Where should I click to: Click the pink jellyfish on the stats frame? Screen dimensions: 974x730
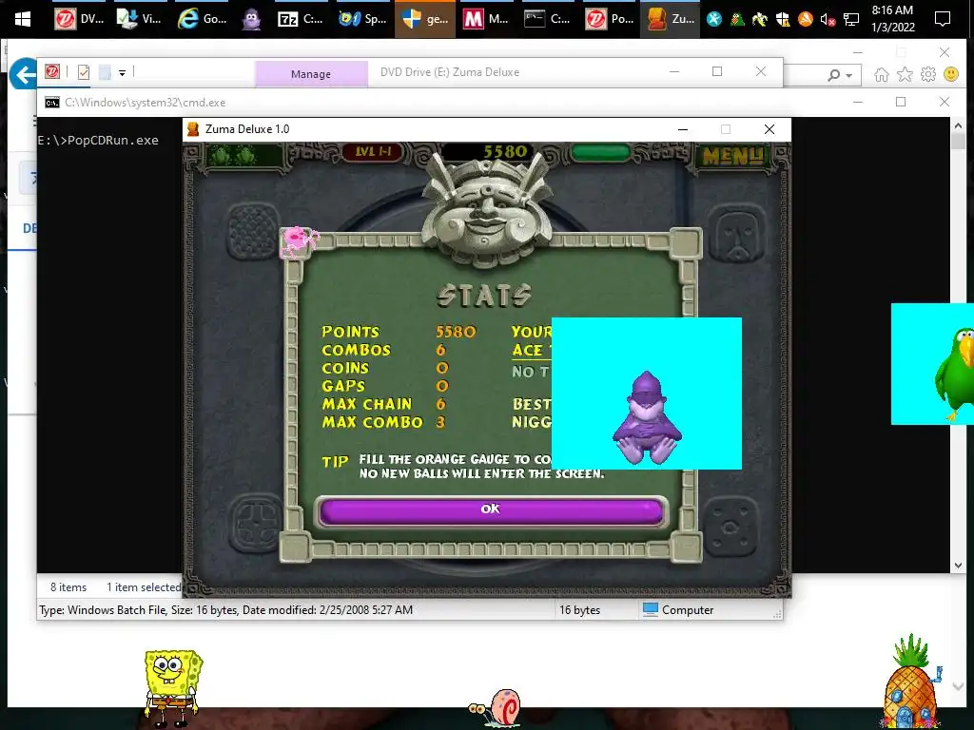click(x=298, y=241)
